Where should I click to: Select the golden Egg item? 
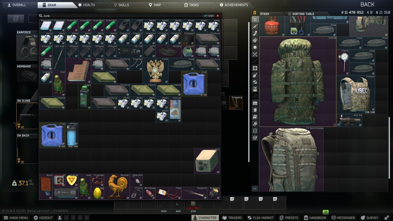[97, 193]
